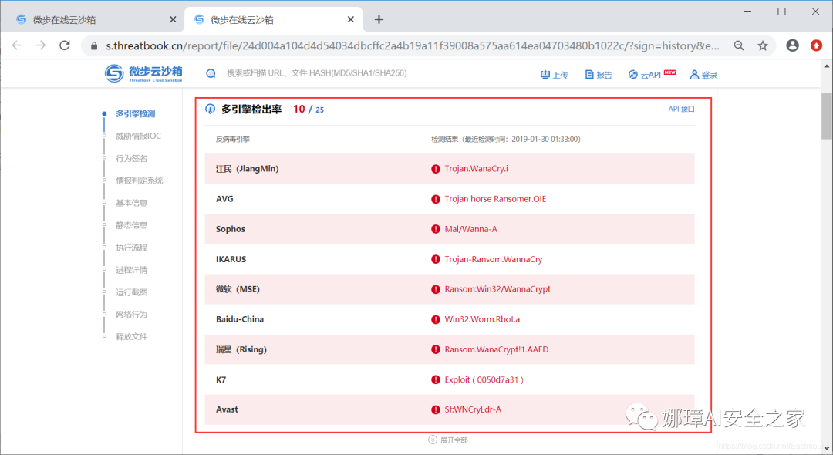The image size is (833, 455).
Task: Click the red browser update icon
Action: tap(817, 45)
